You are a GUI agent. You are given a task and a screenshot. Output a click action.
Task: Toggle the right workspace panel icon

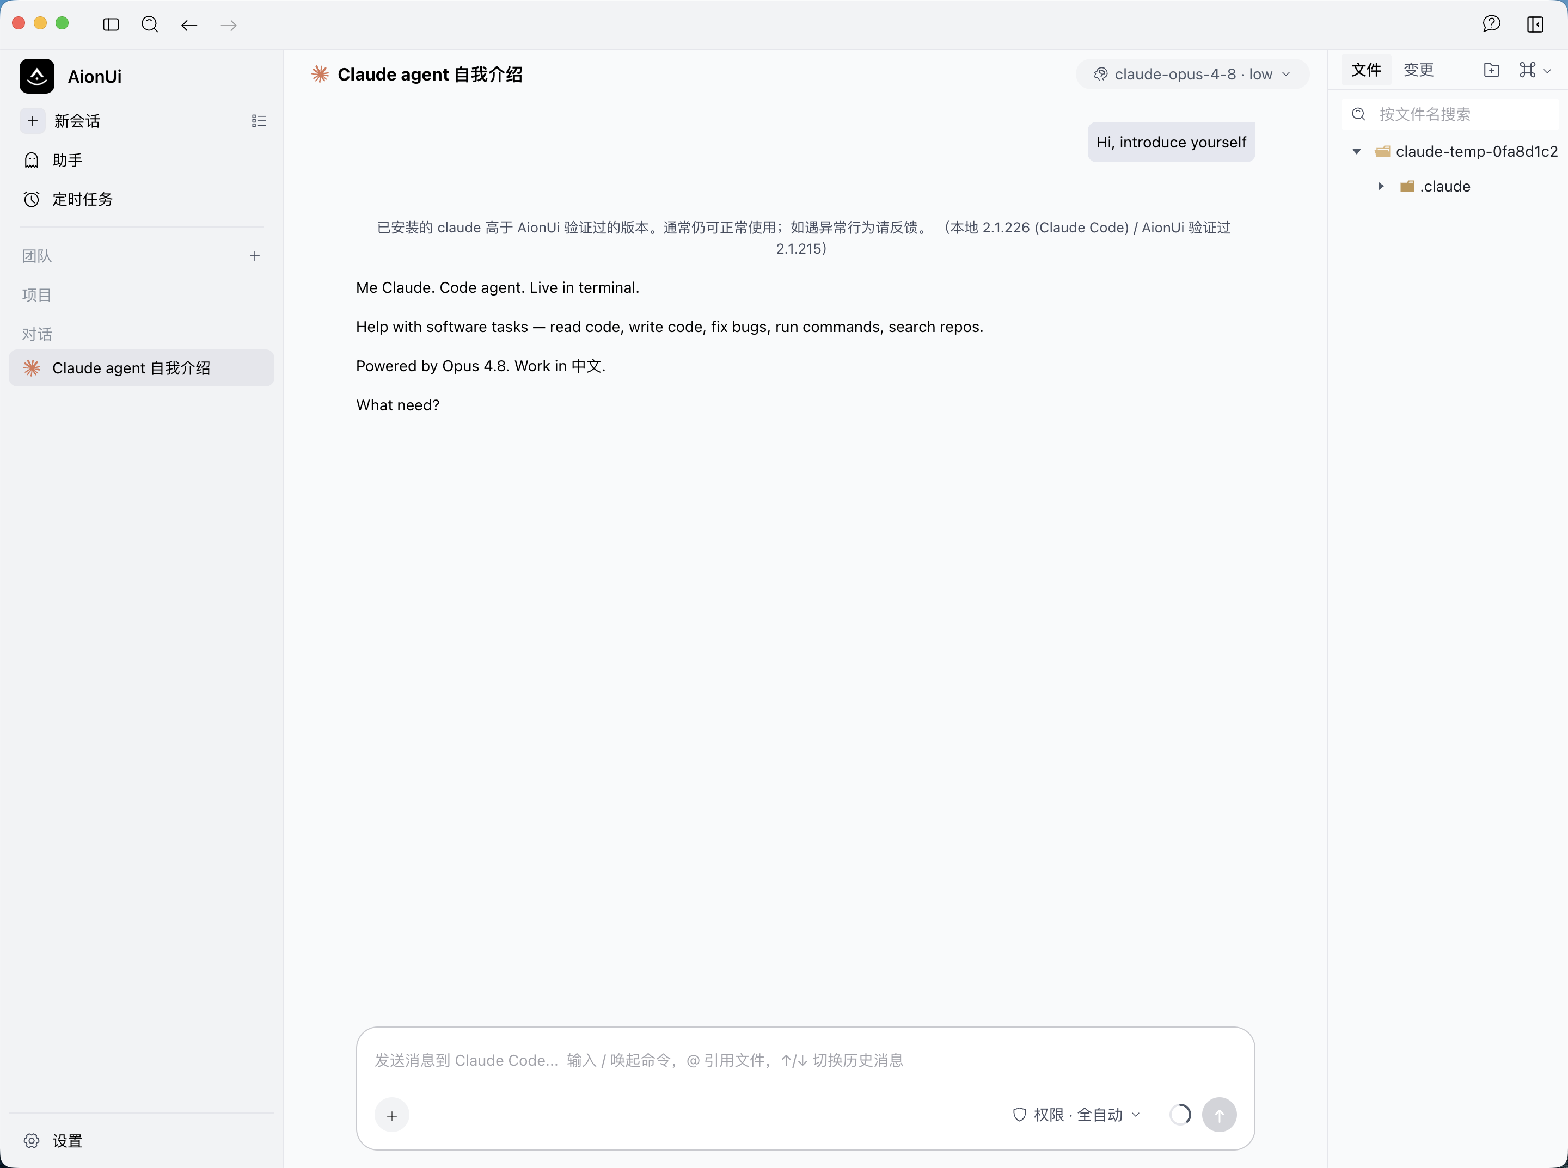point(1535,24)
